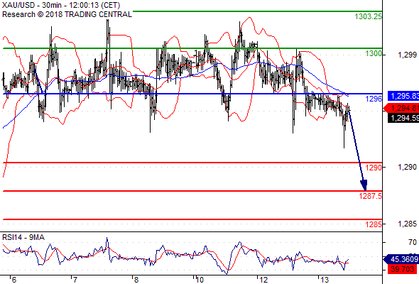Click the RSI14 - 9MA indicator title

pos(23,237)
